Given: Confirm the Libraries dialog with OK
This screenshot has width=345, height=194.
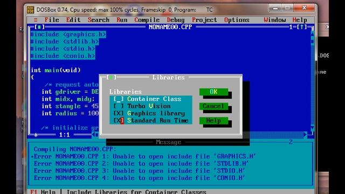Looking at the screenshot, I should pyautogui.click(x=213, y=92).
